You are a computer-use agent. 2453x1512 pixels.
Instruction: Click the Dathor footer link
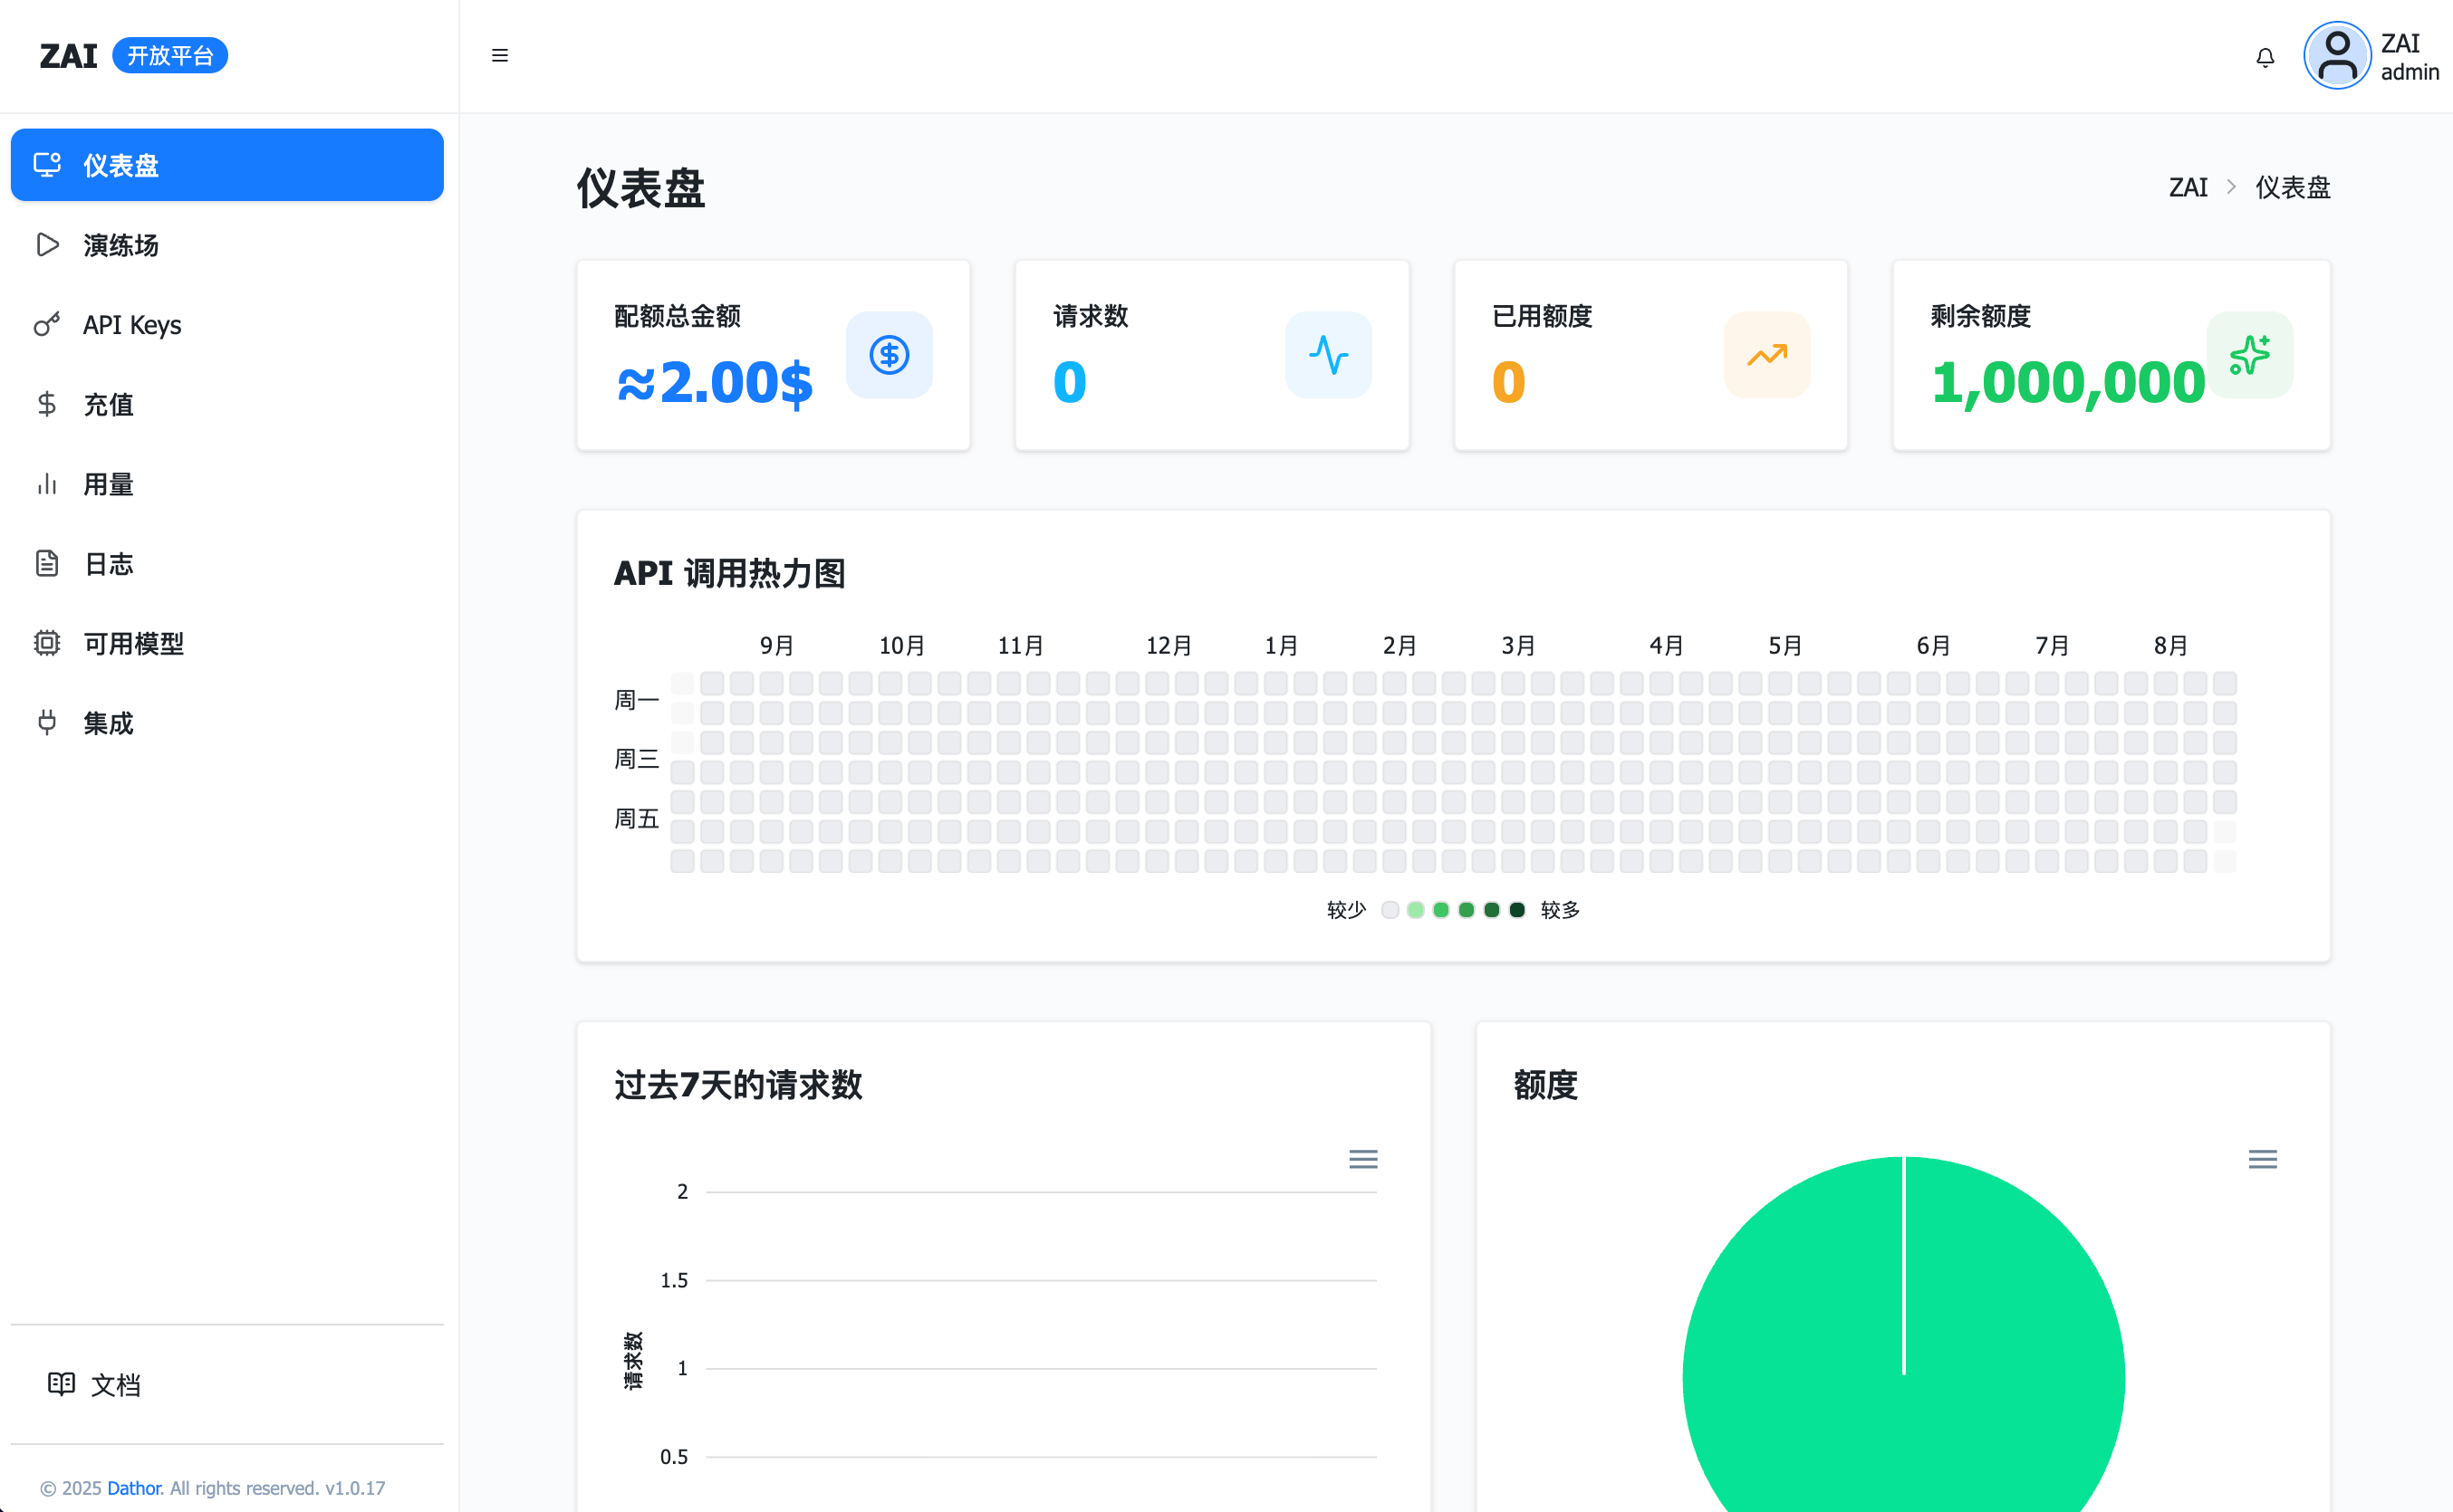tap(134, 1488)
